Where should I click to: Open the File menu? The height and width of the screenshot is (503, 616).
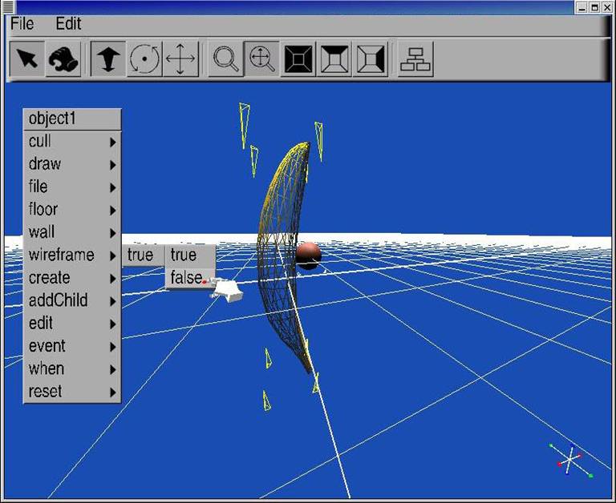click(22, 24)
